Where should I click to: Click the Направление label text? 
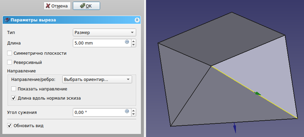pos(21,71)
